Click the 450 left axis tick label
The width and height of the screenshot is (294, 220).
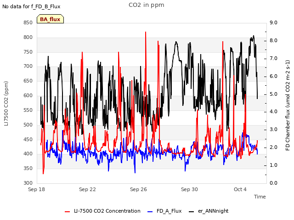[28, 139]
